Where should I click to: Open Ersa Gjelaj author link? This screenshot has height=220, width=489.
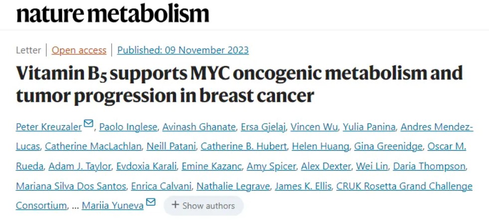coord(263,127)
